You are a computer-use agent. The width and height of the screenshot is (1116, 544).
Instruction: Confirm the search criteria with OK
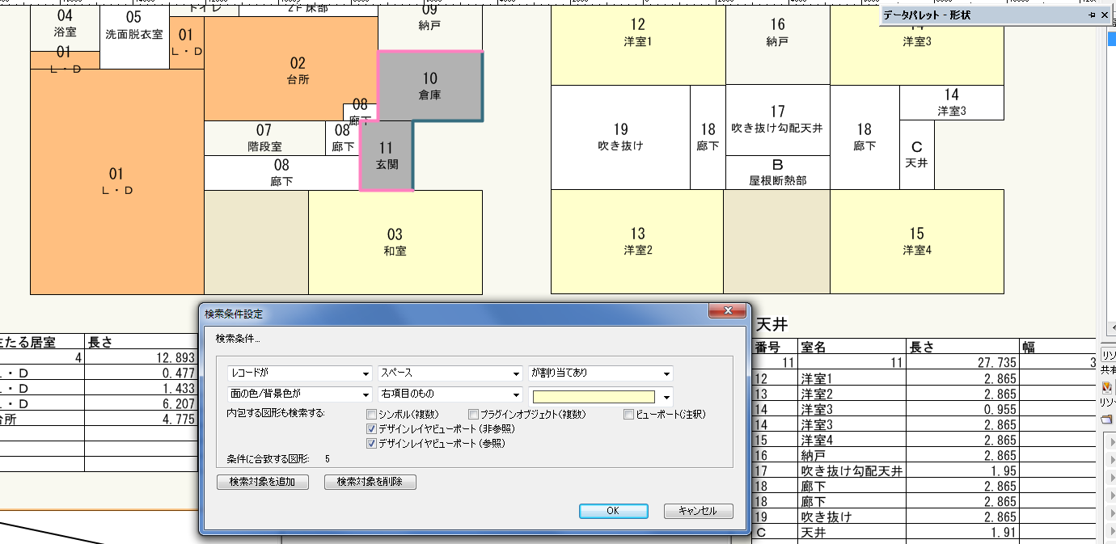[x=613, y=511]
